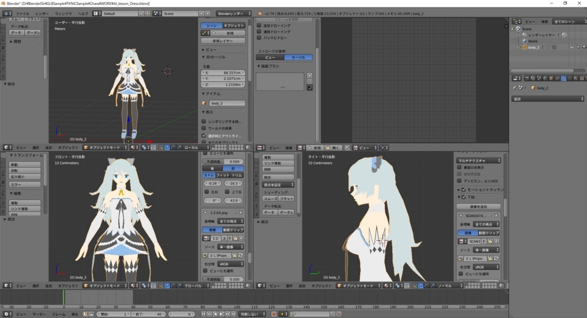587x318 pixels.
Task: Click the UV editor type icon
Action: 260,148
